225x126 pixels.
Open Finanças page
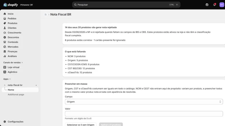tap(12, 52)
